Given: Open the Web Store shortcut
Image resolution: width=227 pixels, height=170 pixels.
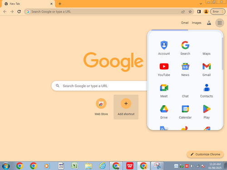Looking at the screenshot, I should [101, 107].
